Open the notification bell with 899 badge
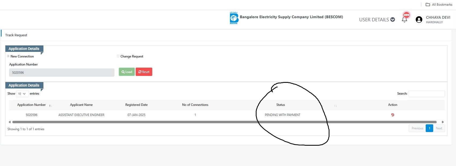This screenshot has width=456, height=166. 405,19
